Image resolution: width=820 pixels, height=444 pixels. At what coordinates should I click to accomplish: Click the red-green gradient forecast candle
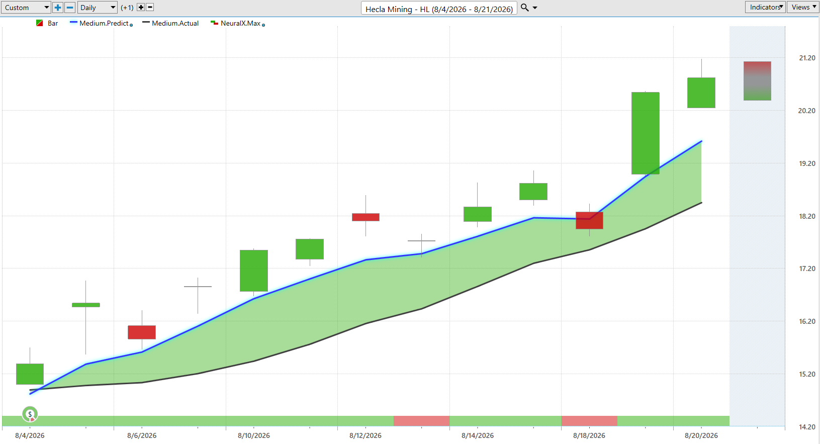(757, 81)
